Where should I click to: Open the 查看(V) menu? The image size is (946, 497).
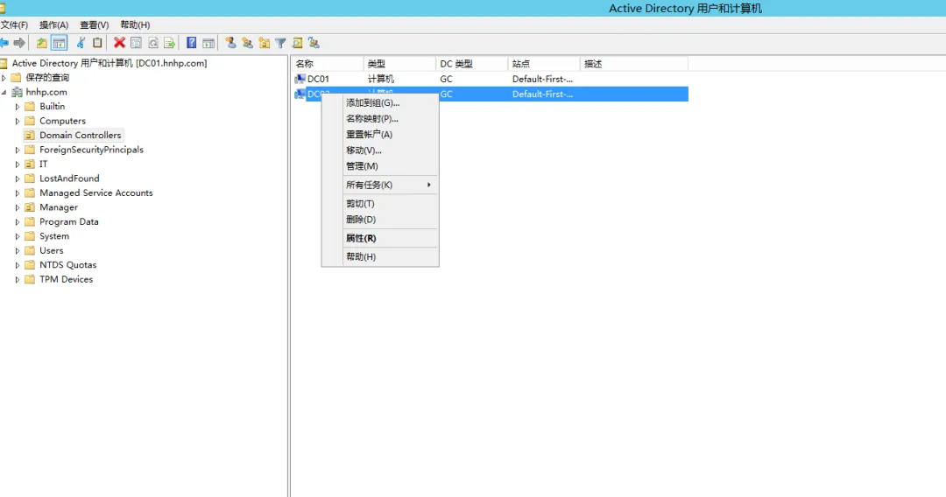94,24
